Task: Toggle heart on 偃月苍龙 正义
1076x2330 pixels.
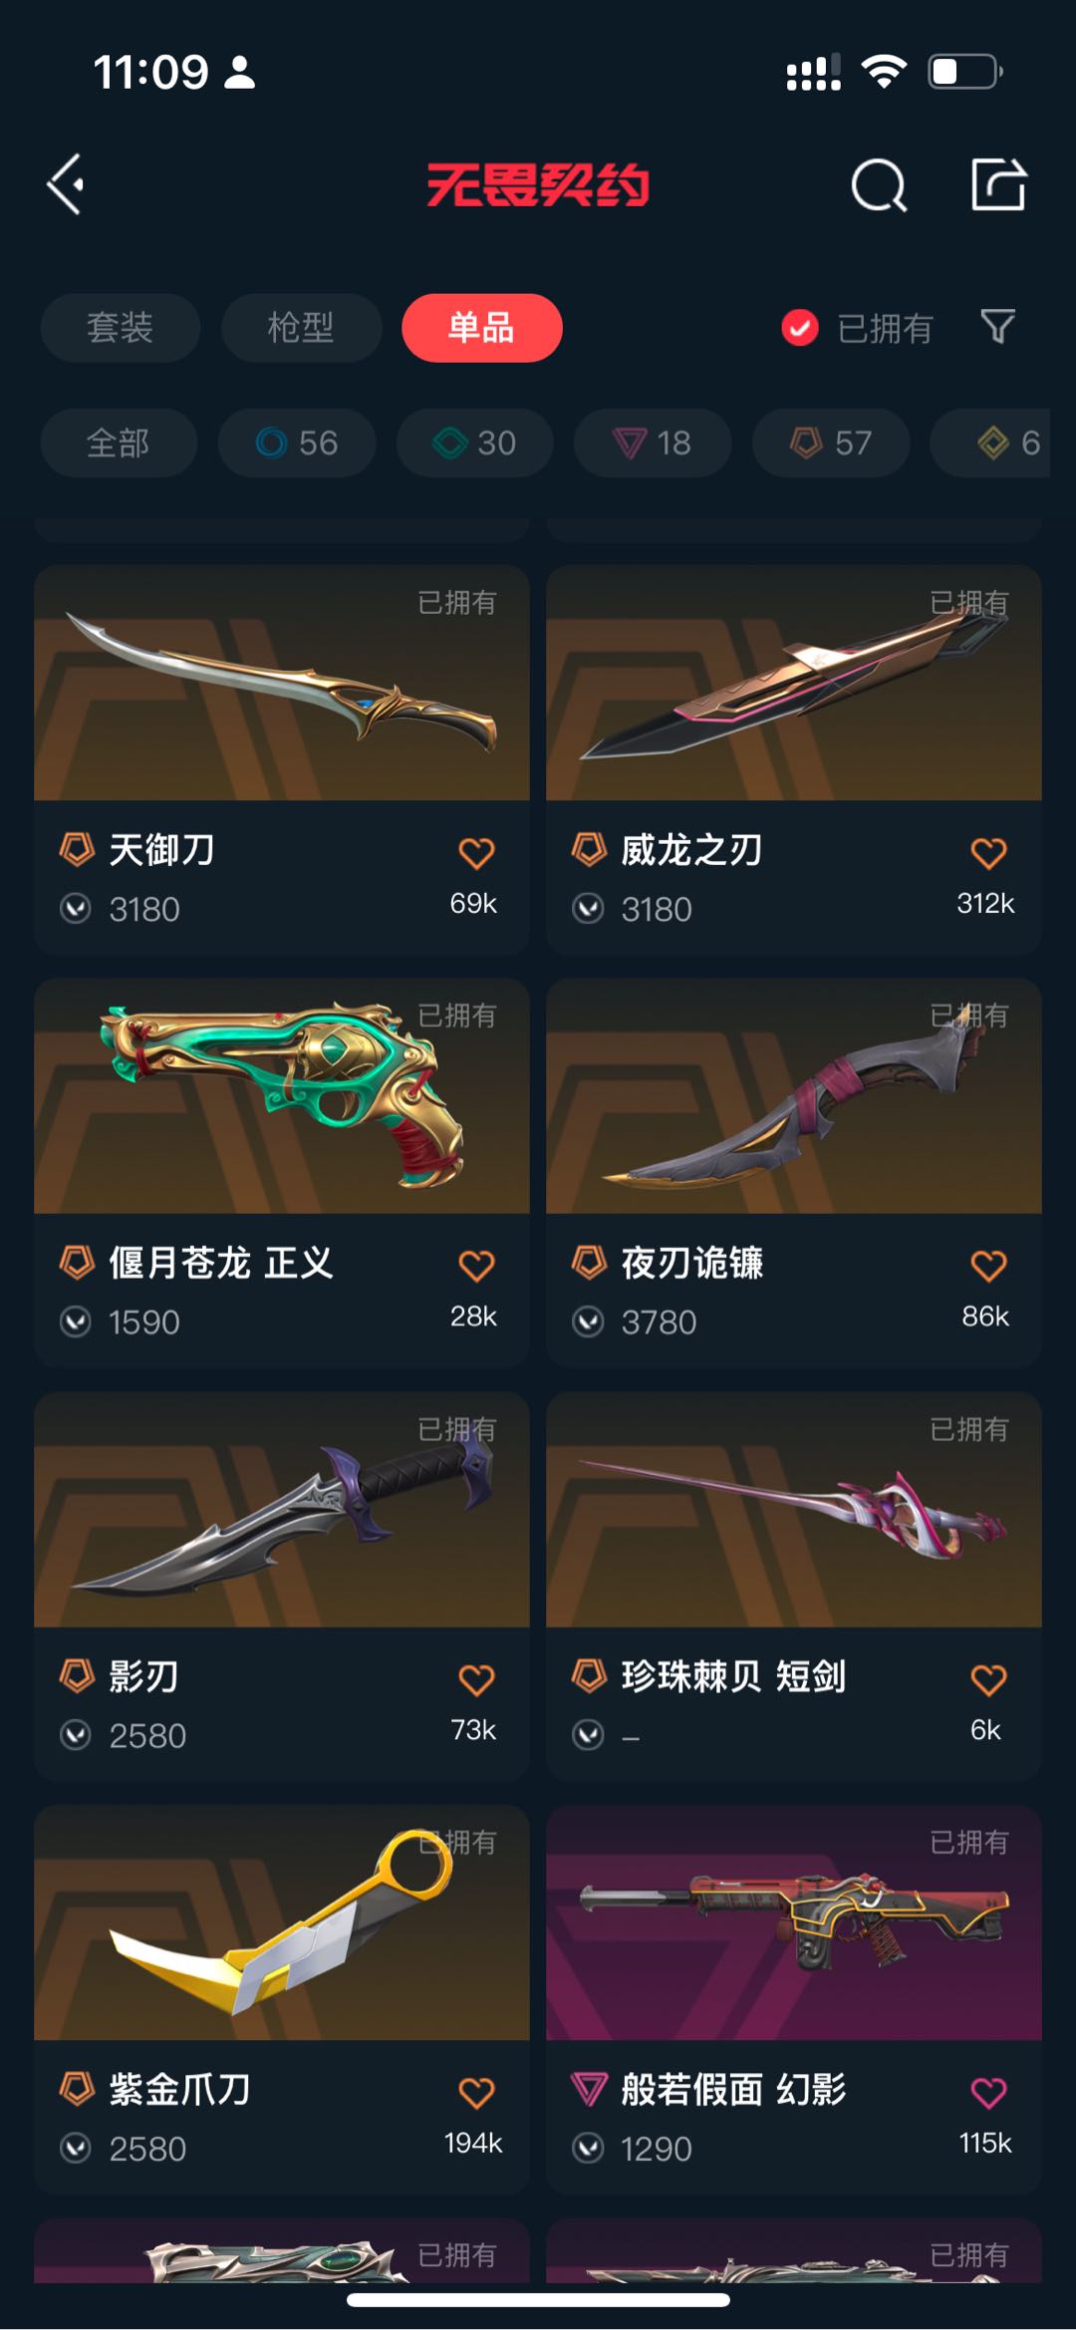Action: (x=476, y=1266)
